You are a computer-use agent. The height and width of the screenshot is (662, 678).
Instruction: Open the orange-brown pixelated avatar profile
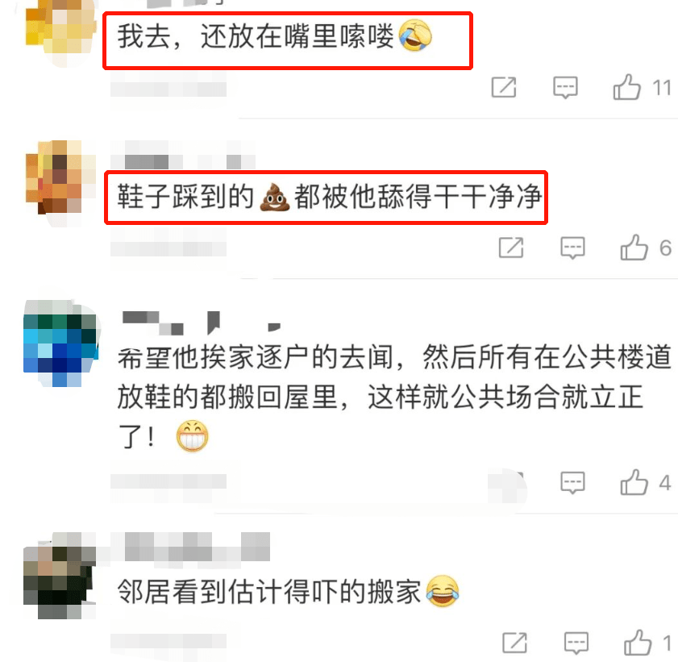pos(60,182)
